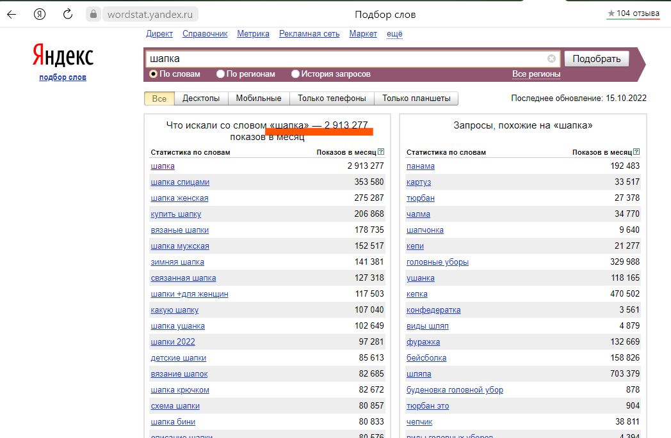Open the 'детские шапки' keyword link

(x=179, y=358)
